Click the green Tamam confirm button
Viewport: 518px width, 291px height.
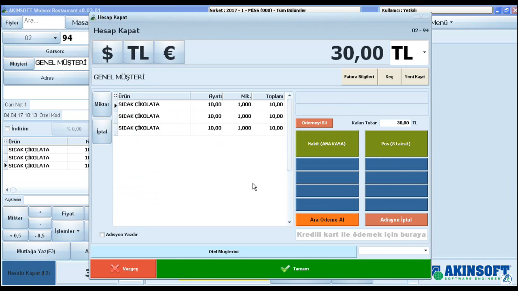coord(294,269)
